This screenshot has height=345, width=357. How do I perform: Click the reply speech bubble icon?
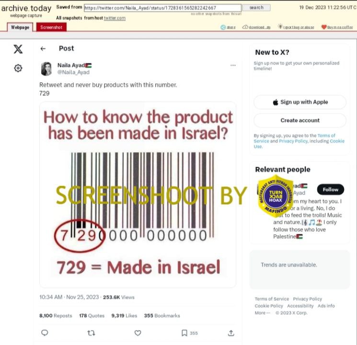pyautogui.click(x=45, y=333)
